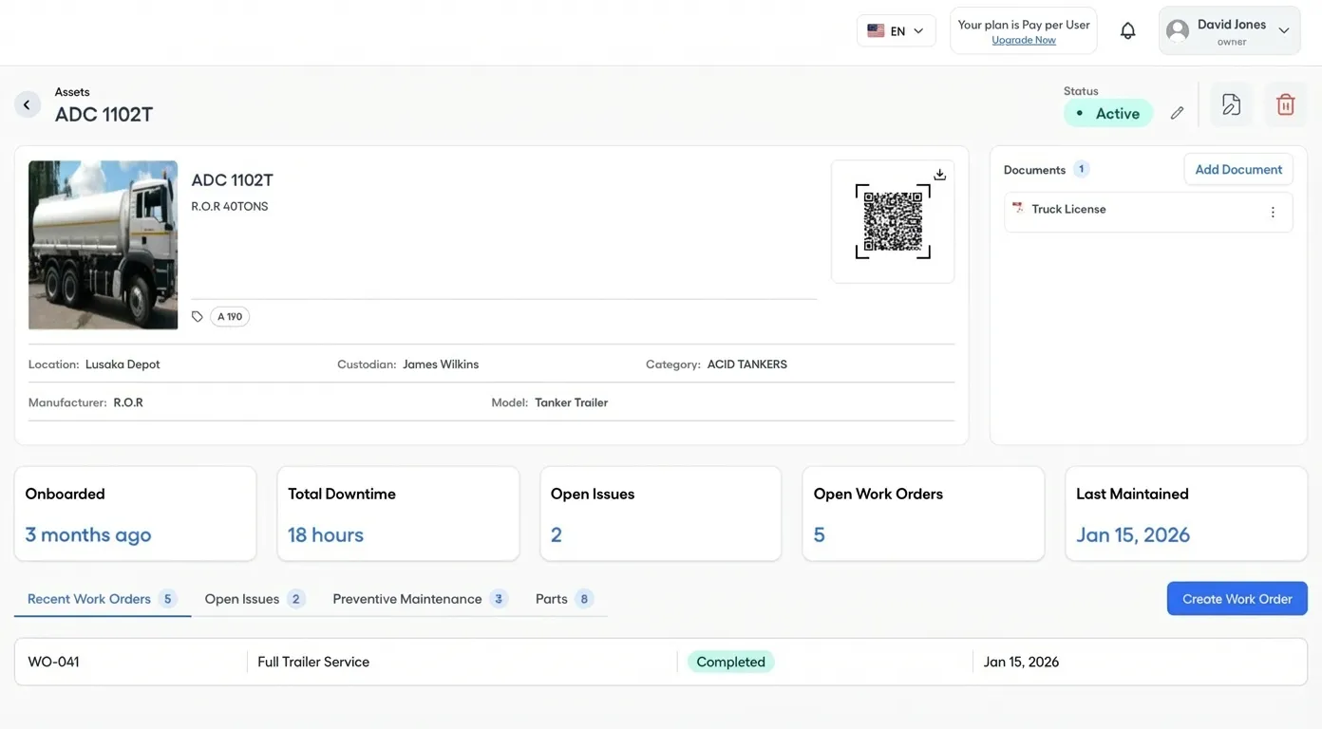This screenshot has width=1322, height=729.
Task: Switch to the Open Issues tab
Action: pyautogui.click(x=241, y=598)
